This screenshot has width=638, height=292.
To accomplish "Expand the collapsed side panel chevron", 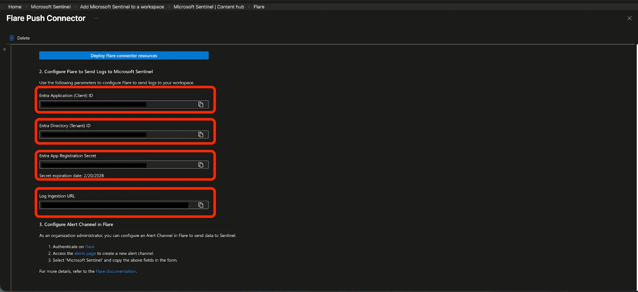I will coord(4,49).
